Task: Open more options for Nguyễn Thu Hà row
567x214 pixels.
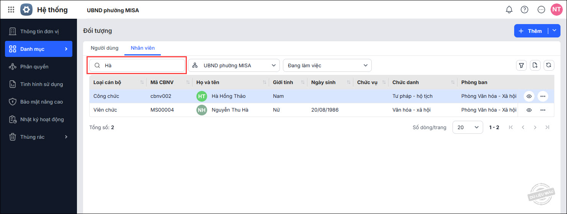Action: 542,110
